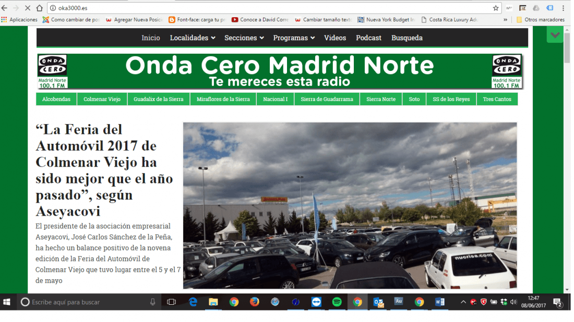
Task: Select the Miraflores de la Sierra tab
Action: point(223,99)
